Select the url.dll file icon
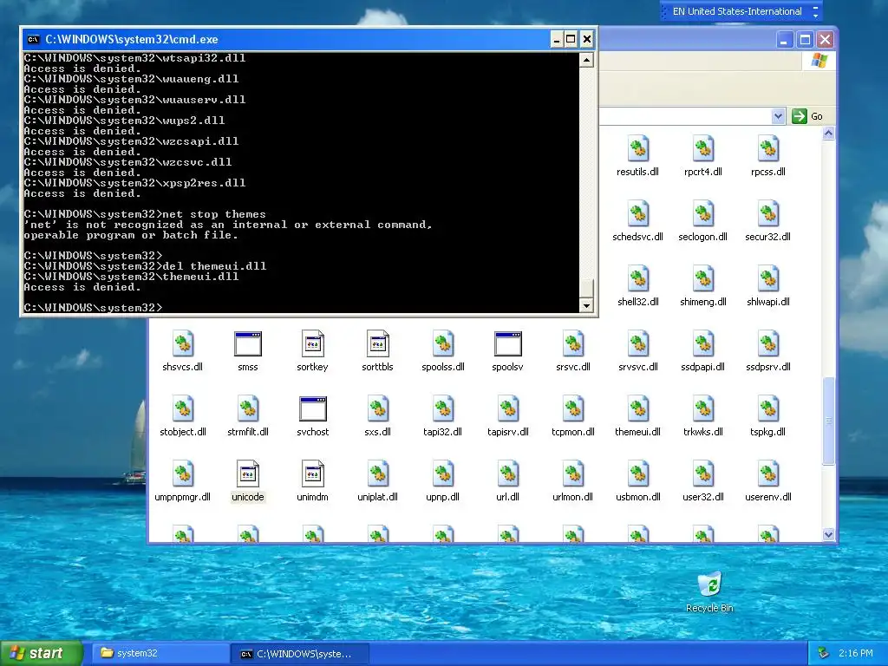The width and height of the screenshot is (888, 666). click(x=508, y=474)
